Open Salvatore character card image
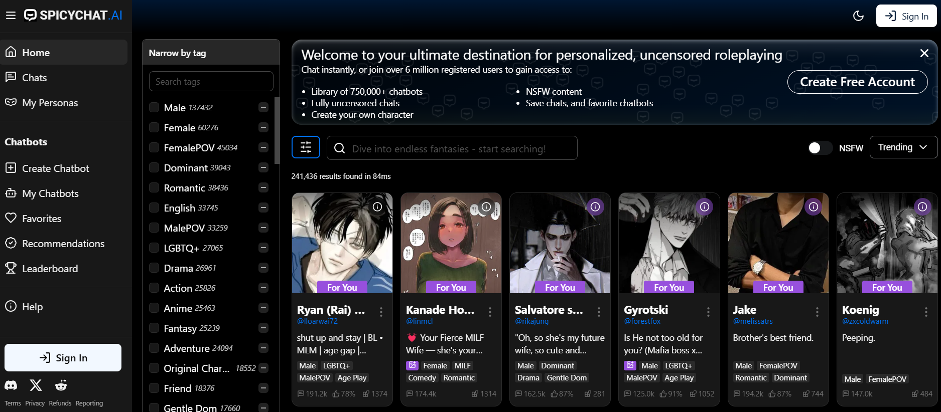 (x=560, y=243)
